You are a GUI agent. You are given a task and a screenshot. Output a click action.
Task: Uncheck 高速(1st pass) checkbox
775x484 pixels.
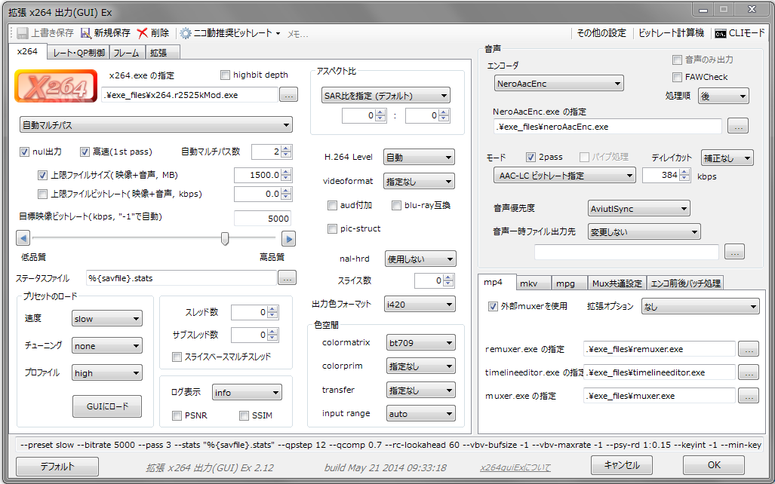click(x=85, y=152)
